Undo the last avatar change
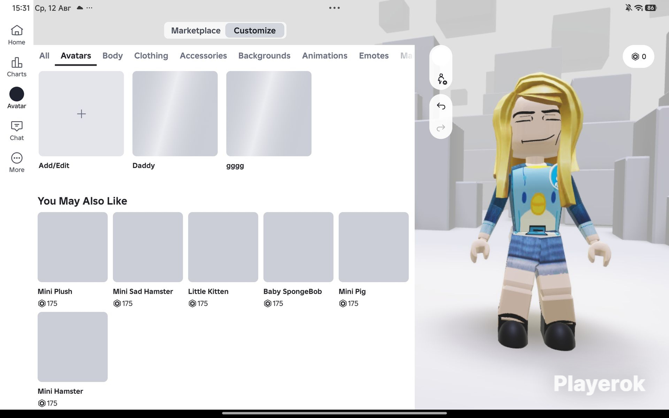Image resolution: width=669 pixels, height=418 pixels. pos(441,106)
